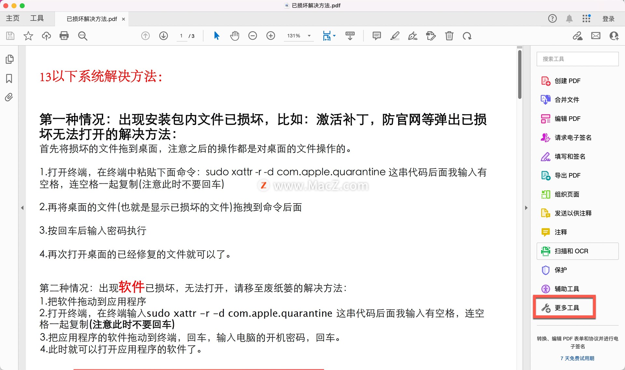Viewport: 625px width, 370px height.
Task: Share a link to this file
Action: [x=578, y=36]
